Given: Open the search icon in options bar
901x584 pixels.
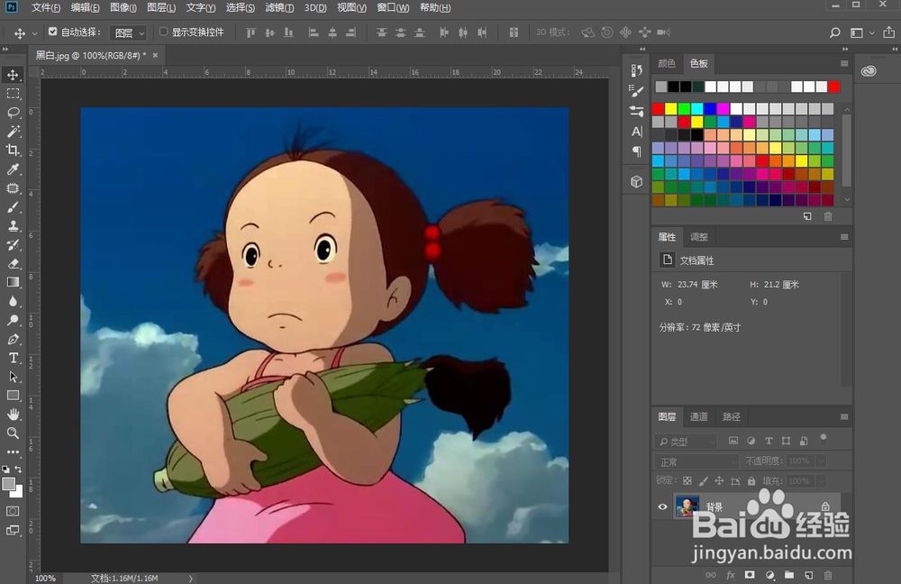Looking at the screenshot, I should tap(835, 32).
